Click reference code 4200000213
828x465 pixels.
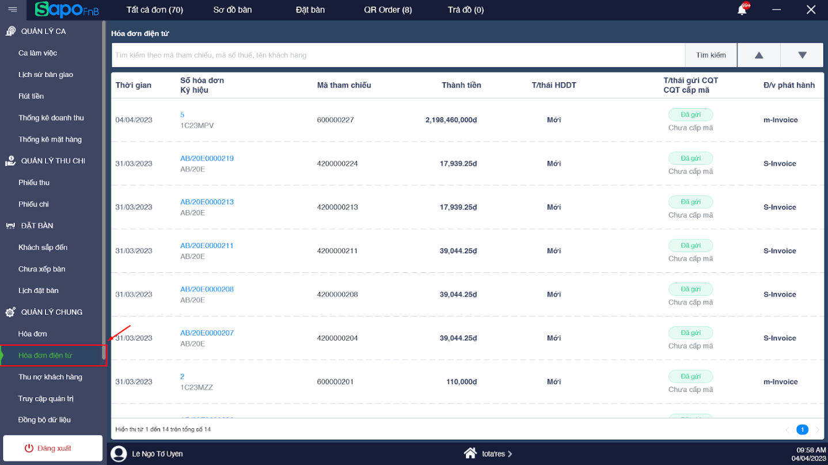337,207
